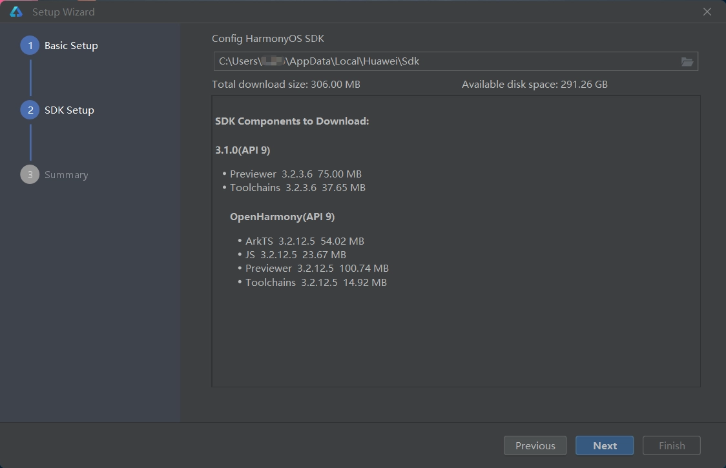Click the 3.1.0(API 9) heading
726x468 pixels.
[x=243, y=150]
